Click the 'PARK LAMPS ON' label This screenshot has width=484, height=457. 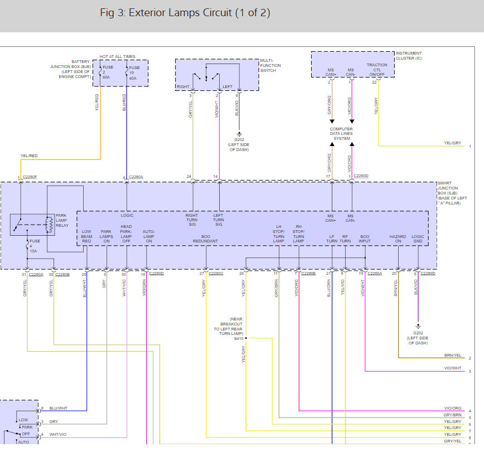(x=106, y=236)
